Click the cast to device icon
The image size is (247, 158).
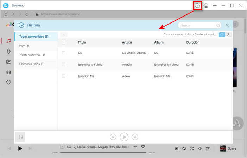[176, 149]
